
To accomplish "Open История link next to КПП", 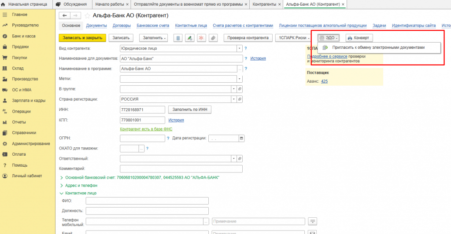I will (x=176, y=121).
